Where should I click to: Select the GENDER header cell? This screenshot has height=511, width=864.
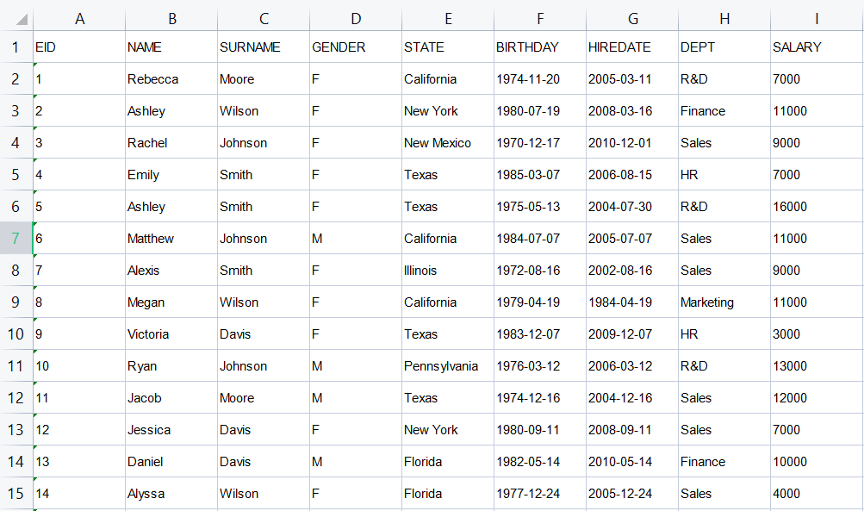(x=354, y=47)
